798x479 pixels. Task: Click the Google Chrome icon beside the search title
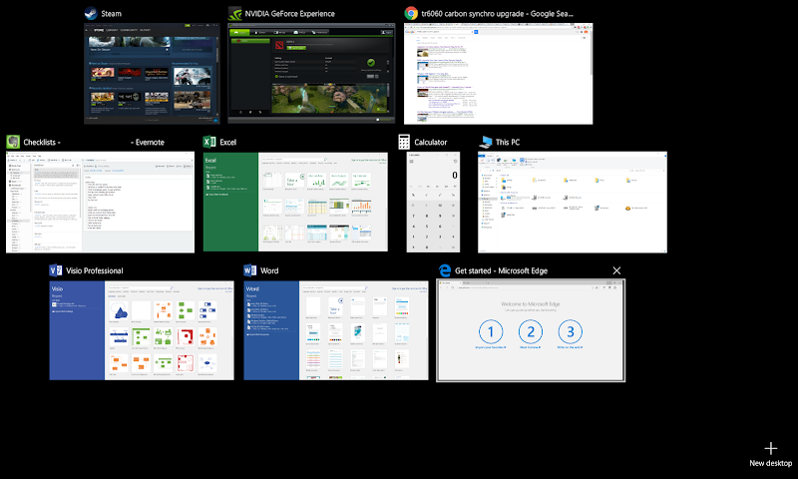point(411,13)
